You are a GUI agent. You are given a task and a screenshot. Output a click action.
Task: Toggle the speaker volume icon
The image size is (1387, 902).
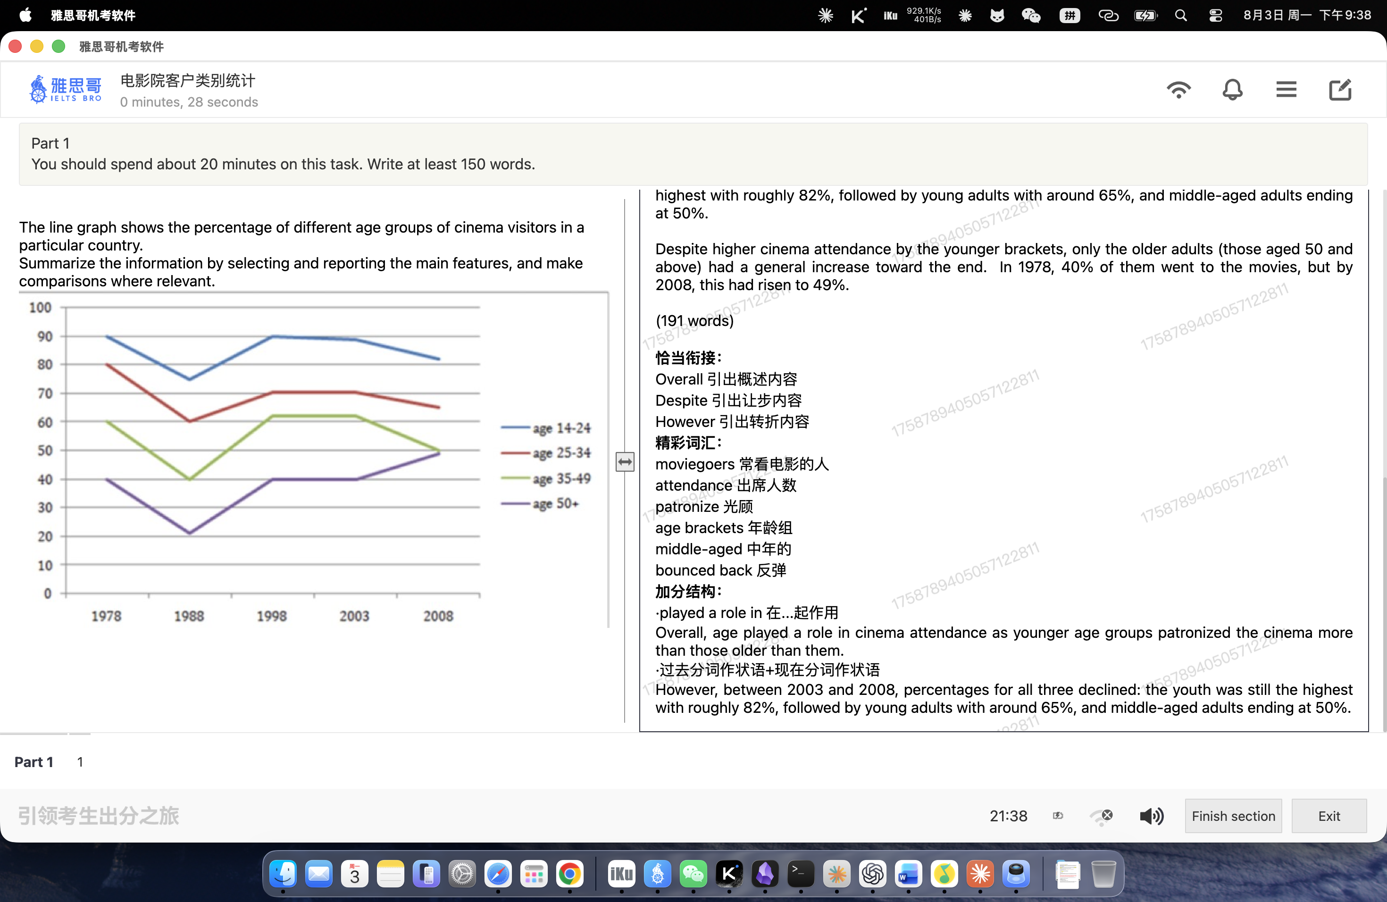point(1152,816)
